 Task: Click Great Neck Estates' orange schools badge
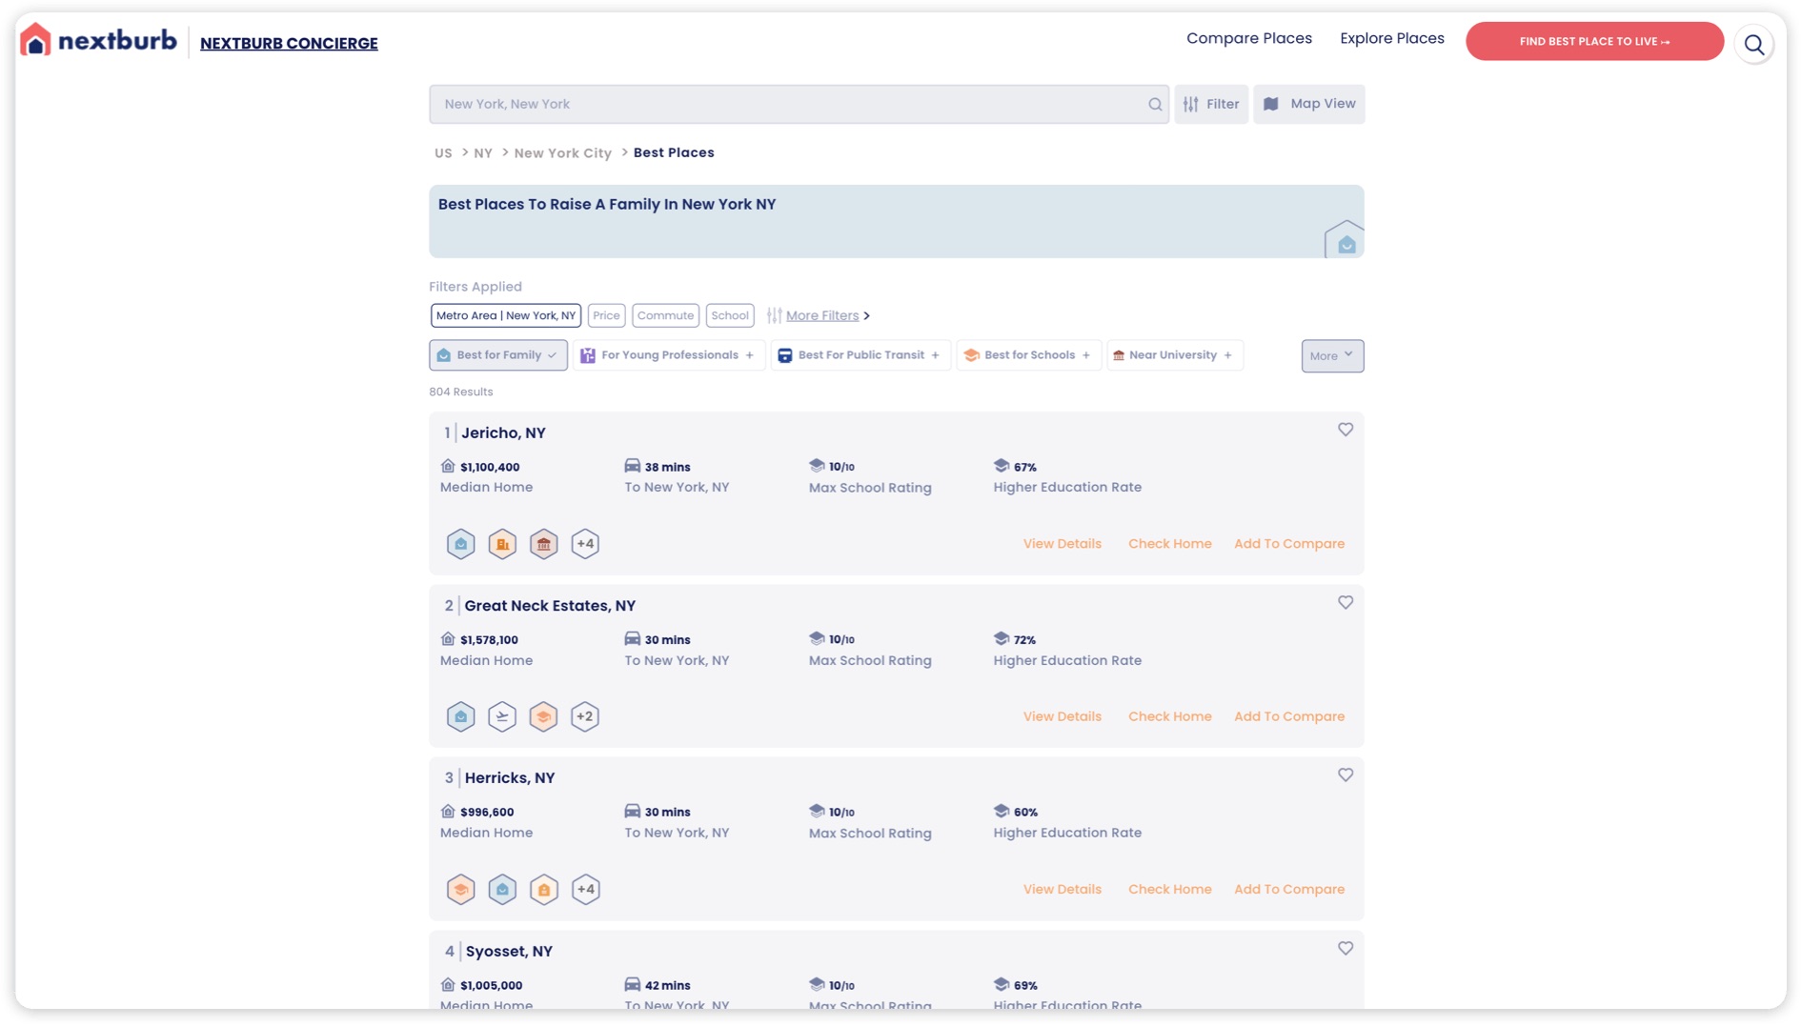point(543,716)
